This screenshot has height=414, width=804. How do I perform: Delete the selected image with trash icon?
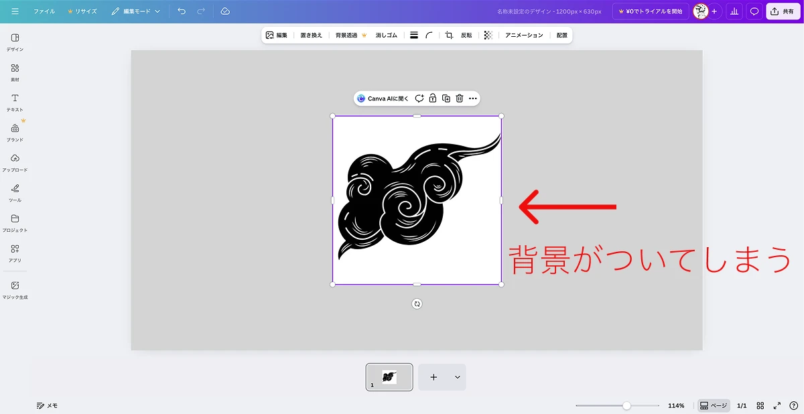460,98
